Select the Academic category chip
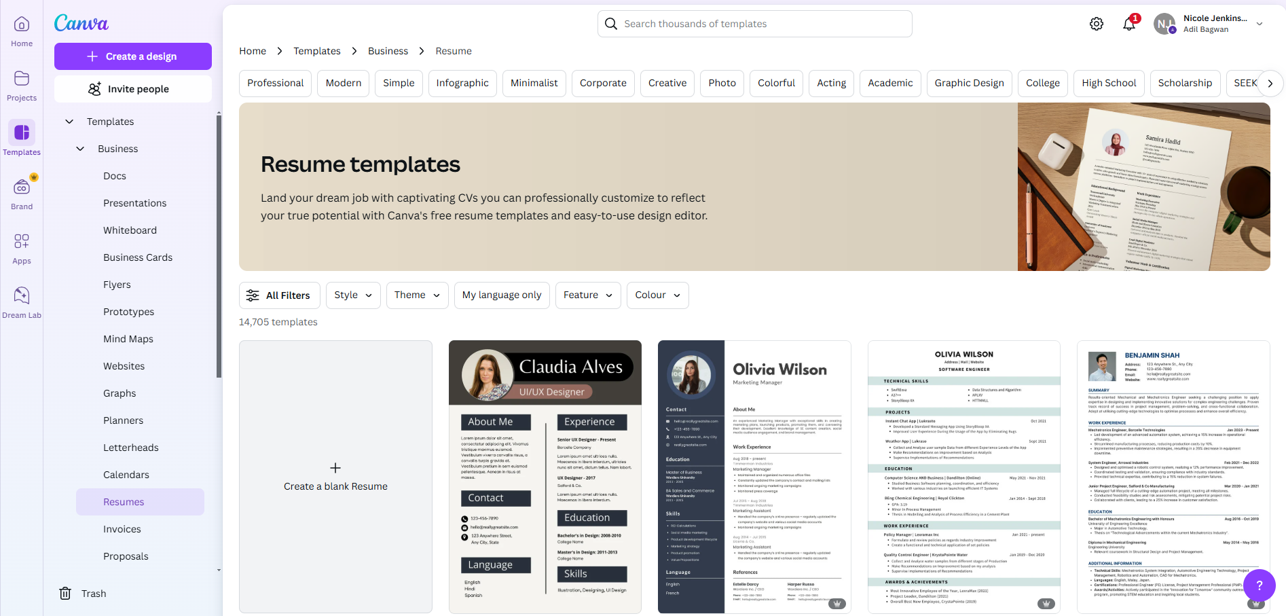Viewport: 1286px width, 616px height. 891,84
